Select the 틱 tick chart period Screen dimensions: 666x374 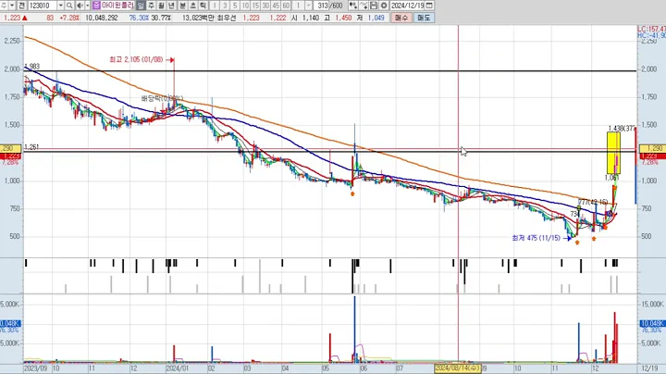pyautogui.click(x=203, y=6)
